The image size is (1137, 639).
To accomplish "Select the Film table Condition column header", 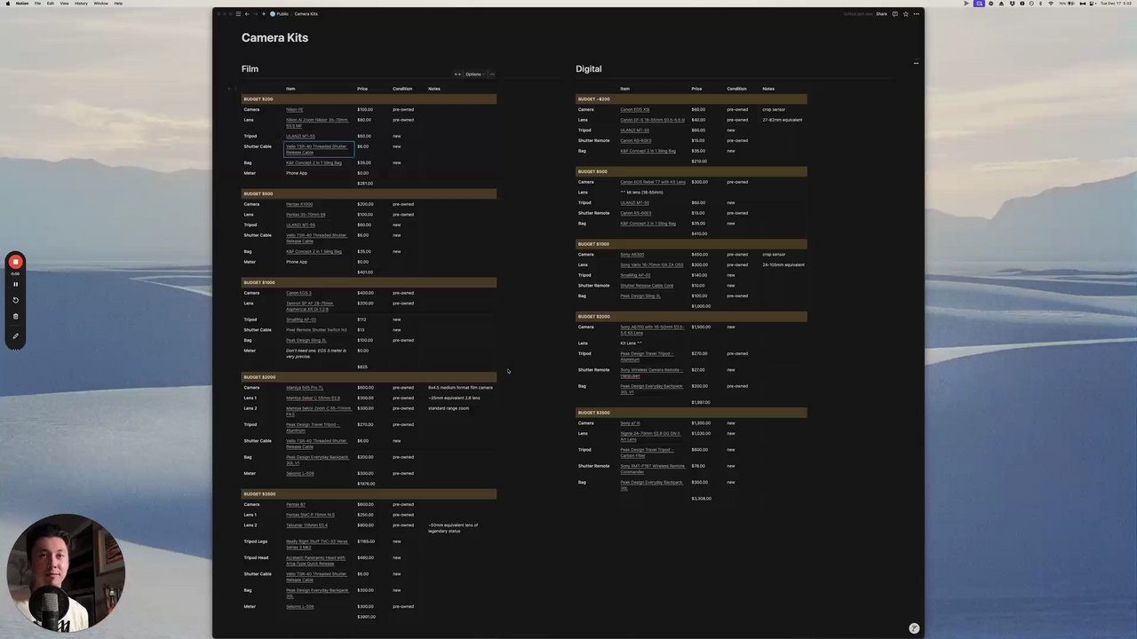I will pos(402,89).
